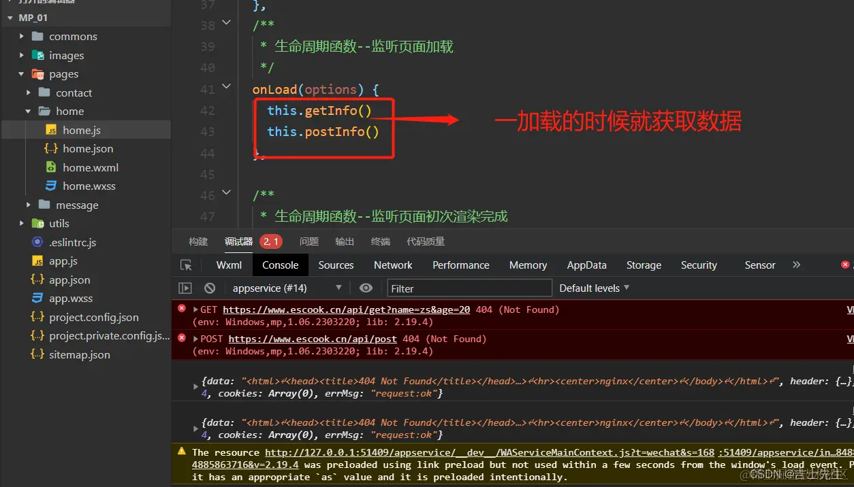Screen dimensions: 854x487
Task: Clear the console with the ban icon
Action: 210,288
